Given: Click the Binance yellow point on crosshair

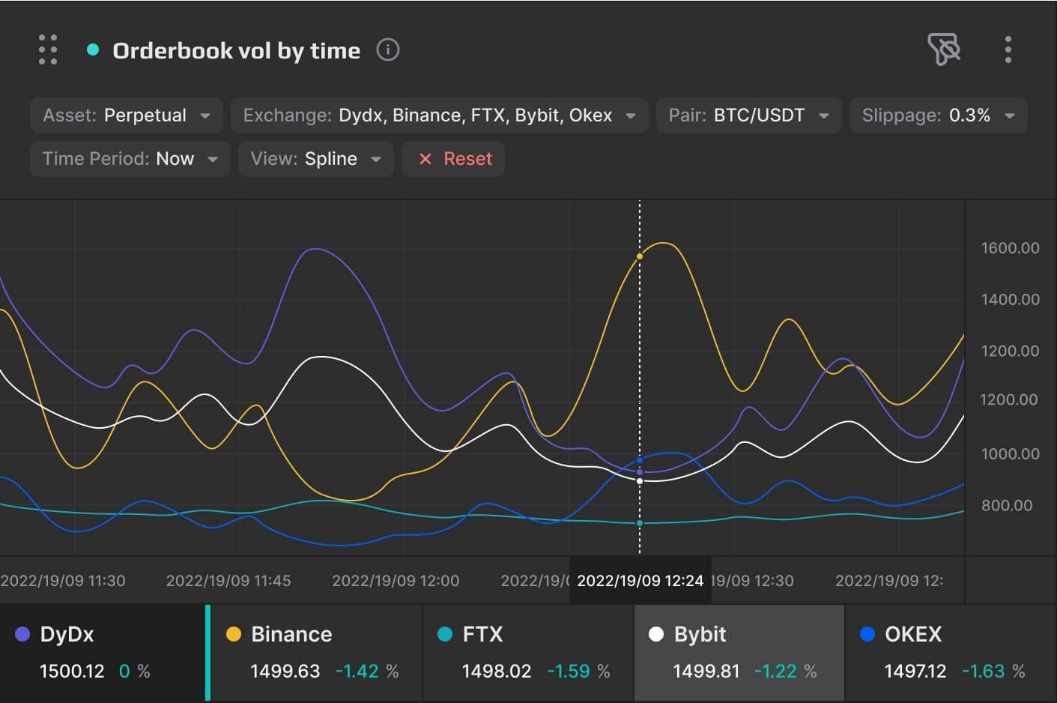Looking at the screenshot, I should [x=640, y=256].
